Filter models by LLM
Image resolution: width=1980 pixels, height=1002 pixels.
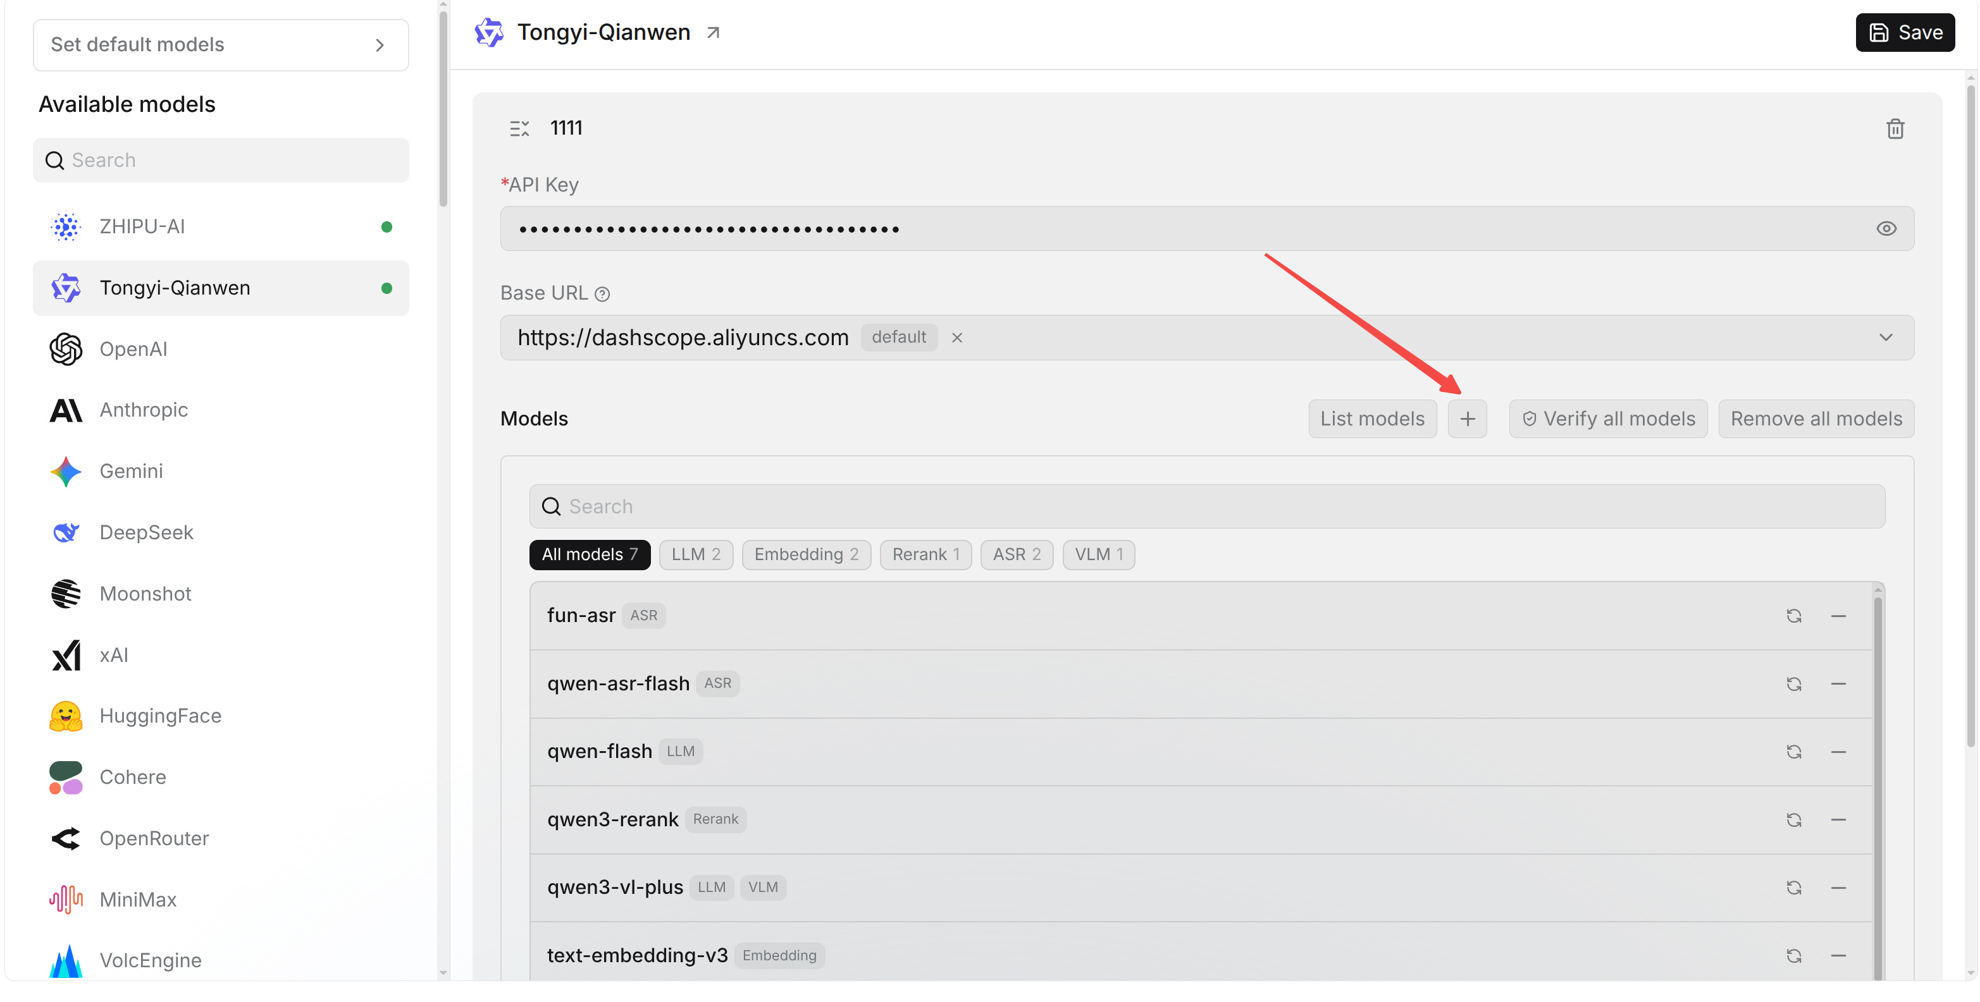pos(696,555)
